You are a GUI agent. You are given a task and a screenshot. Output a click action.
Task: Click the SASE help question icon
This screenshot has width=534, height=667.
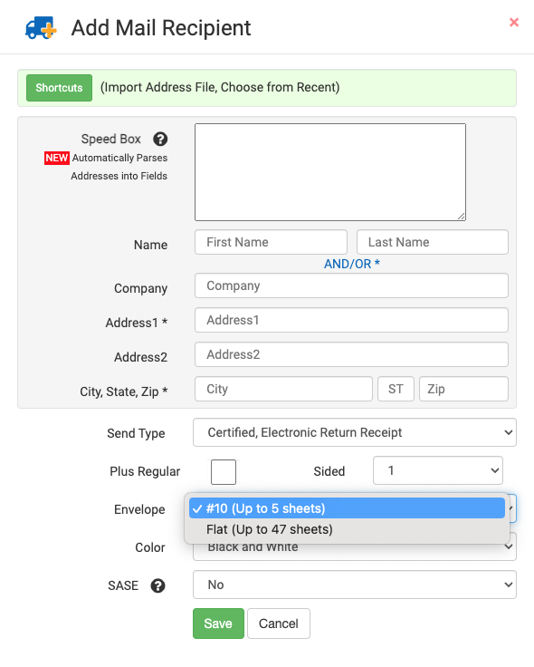pos(157,585)
